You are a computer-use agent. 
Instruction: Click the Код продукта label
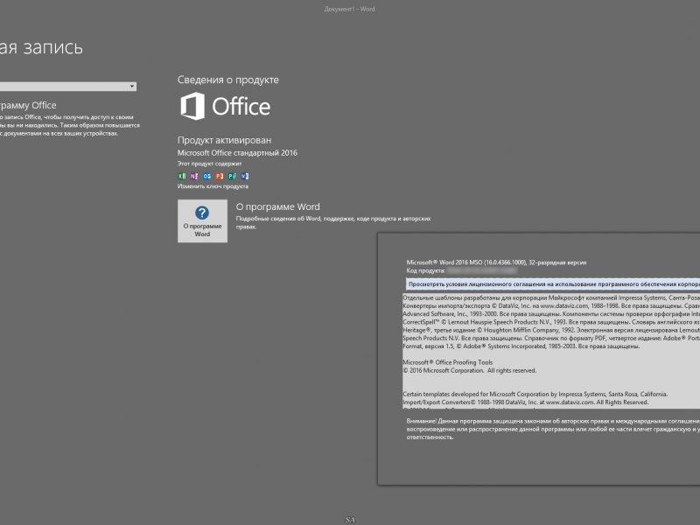(425, 270)
